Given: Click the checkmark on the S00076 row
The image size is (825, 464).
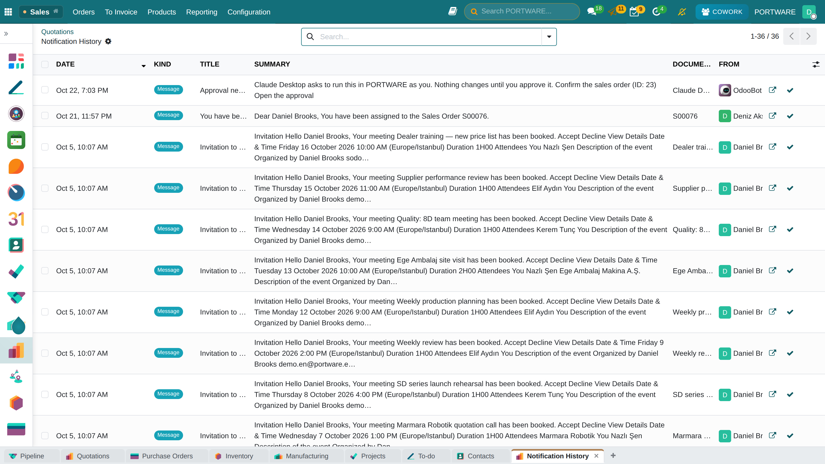Looking at the screenshot, I should pyautogui.click(x=790, y=116).
